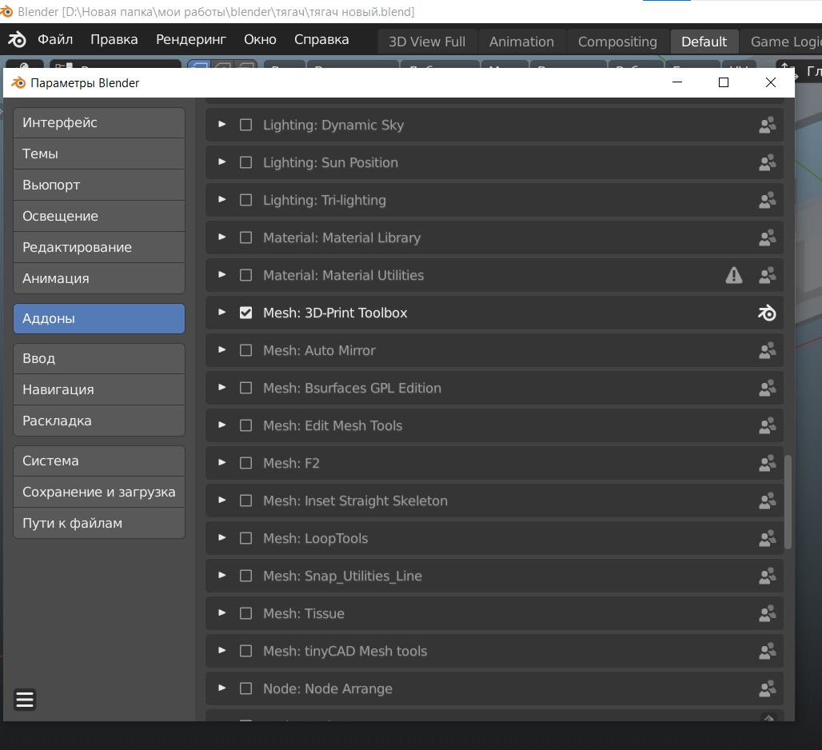Select the Animation workspace tab
Screen dimensions: 822x750
[x=521, y=42]
